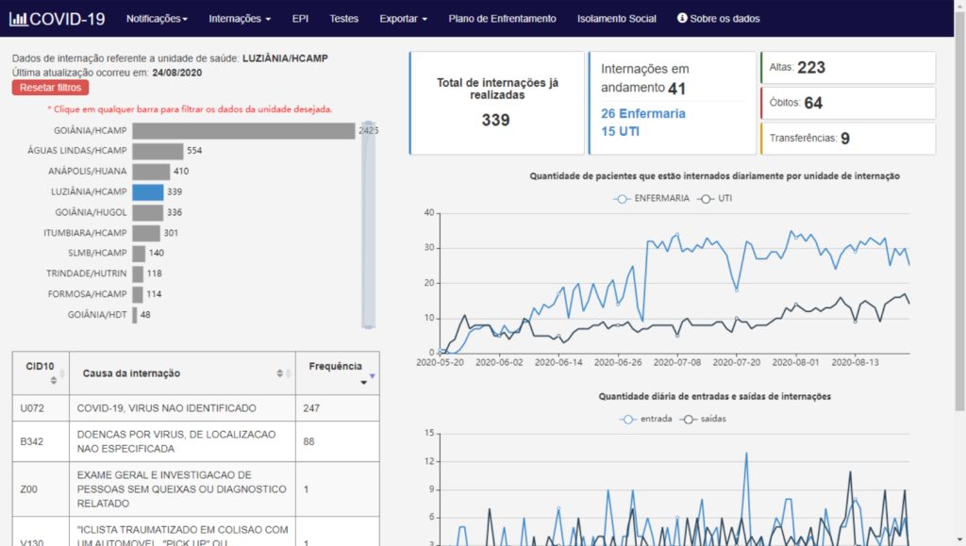Click the Transferências: 9 card
Screen dimensions: 966x546
pos(848,139)
